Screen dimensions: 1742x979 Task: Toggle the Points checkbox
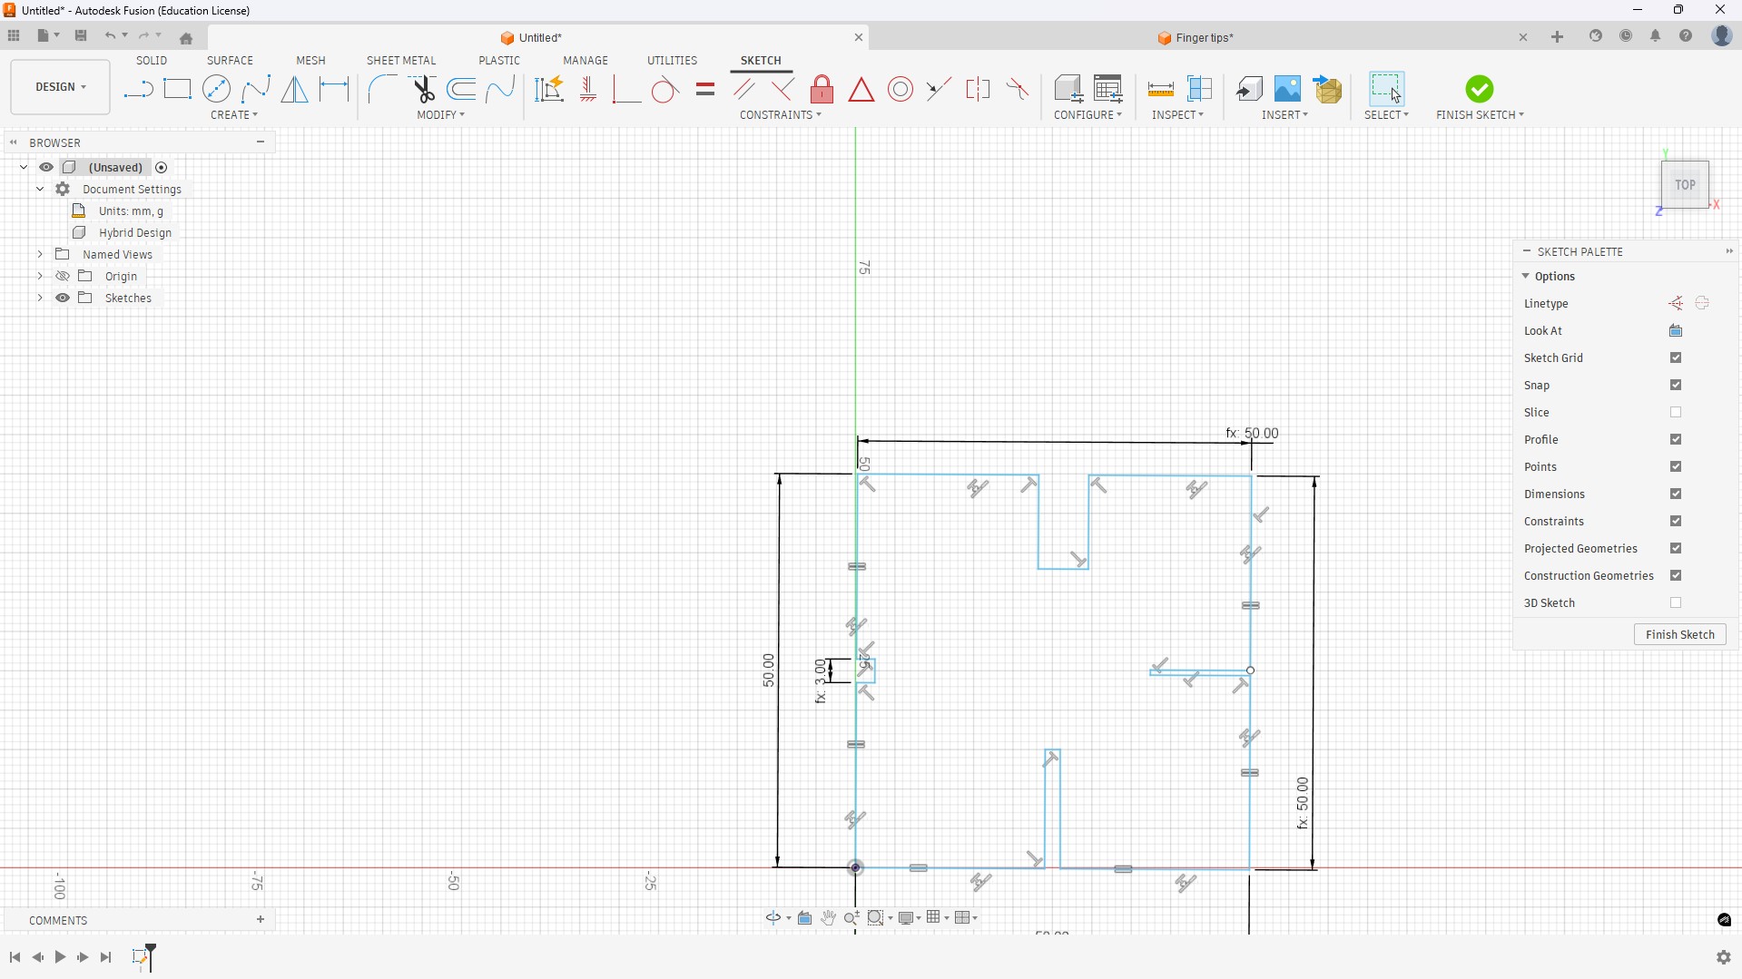click(x=1676, y=467)
